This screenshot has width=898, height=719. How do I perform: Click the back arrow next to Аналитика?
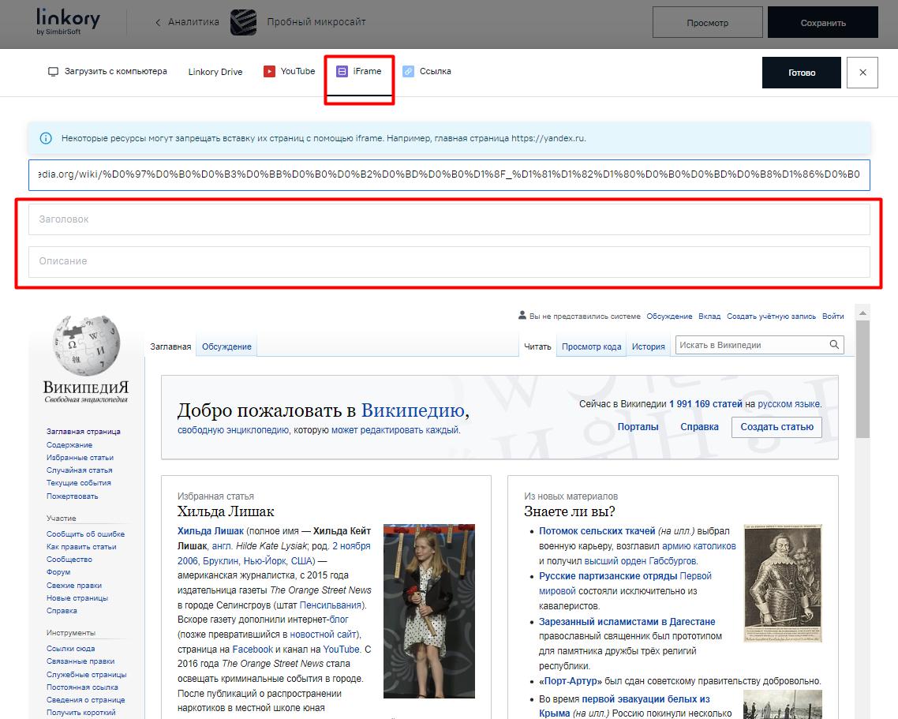pos(158,23)
